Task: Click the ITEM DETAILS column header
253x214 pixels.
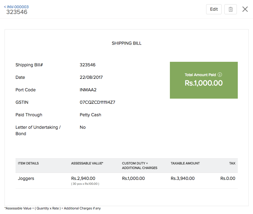Action: tap(28, 163)
